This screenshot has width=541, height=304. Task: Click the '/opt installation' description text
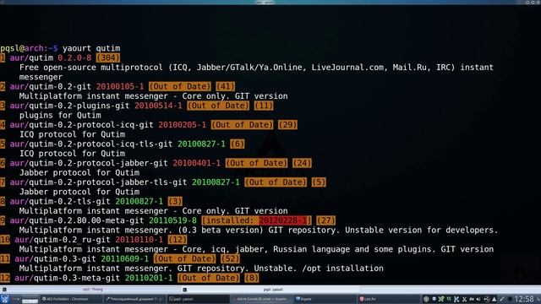(x=342, y=269)
